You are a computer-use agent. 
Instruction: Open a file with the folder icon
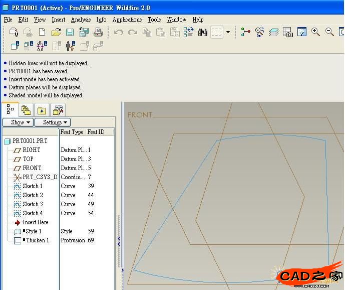click(x=56, y=32)
